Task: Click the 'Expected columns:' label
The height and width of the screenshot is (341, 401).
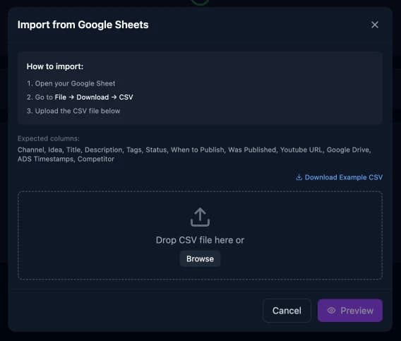Action: pyautogui.click(x=48, y=138)
